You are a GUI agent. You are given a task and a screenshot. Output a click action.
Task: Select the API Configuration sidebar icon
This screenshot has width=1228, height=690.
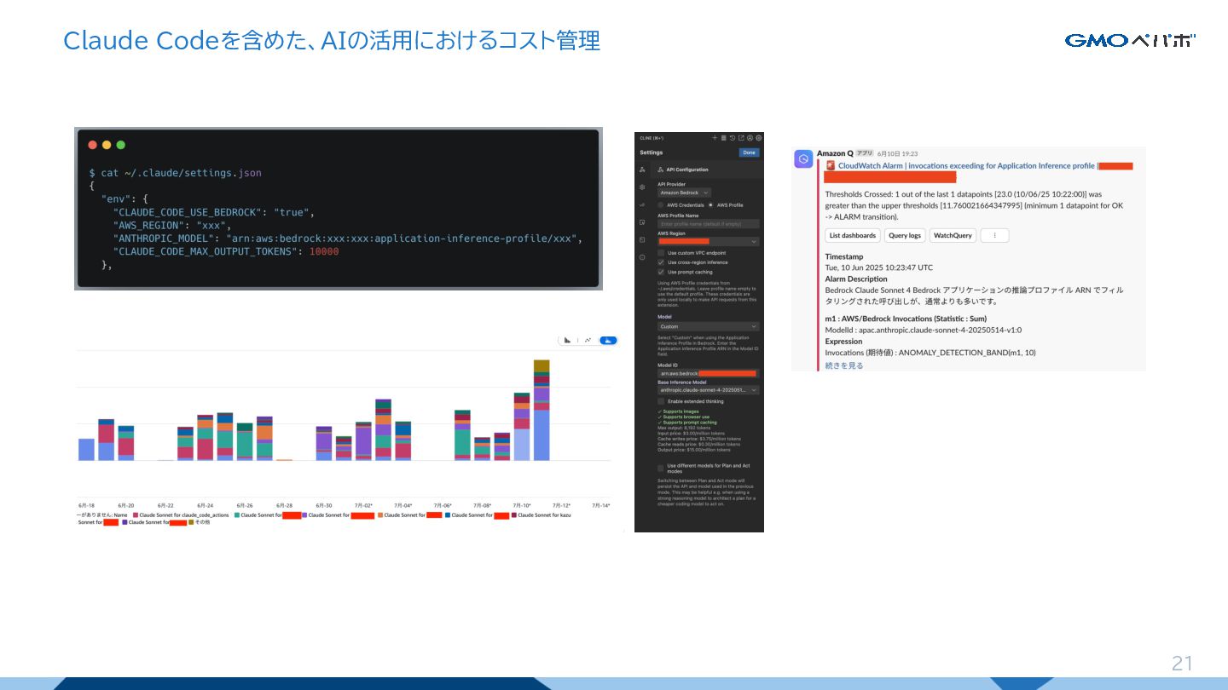[x=642, y=170]
